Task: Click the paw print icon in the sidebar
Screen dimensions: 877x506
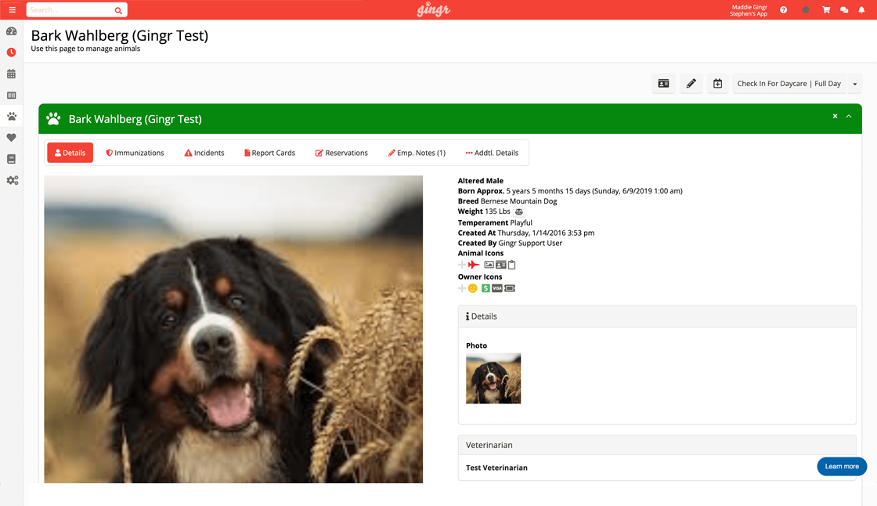Action: point(11,116)
